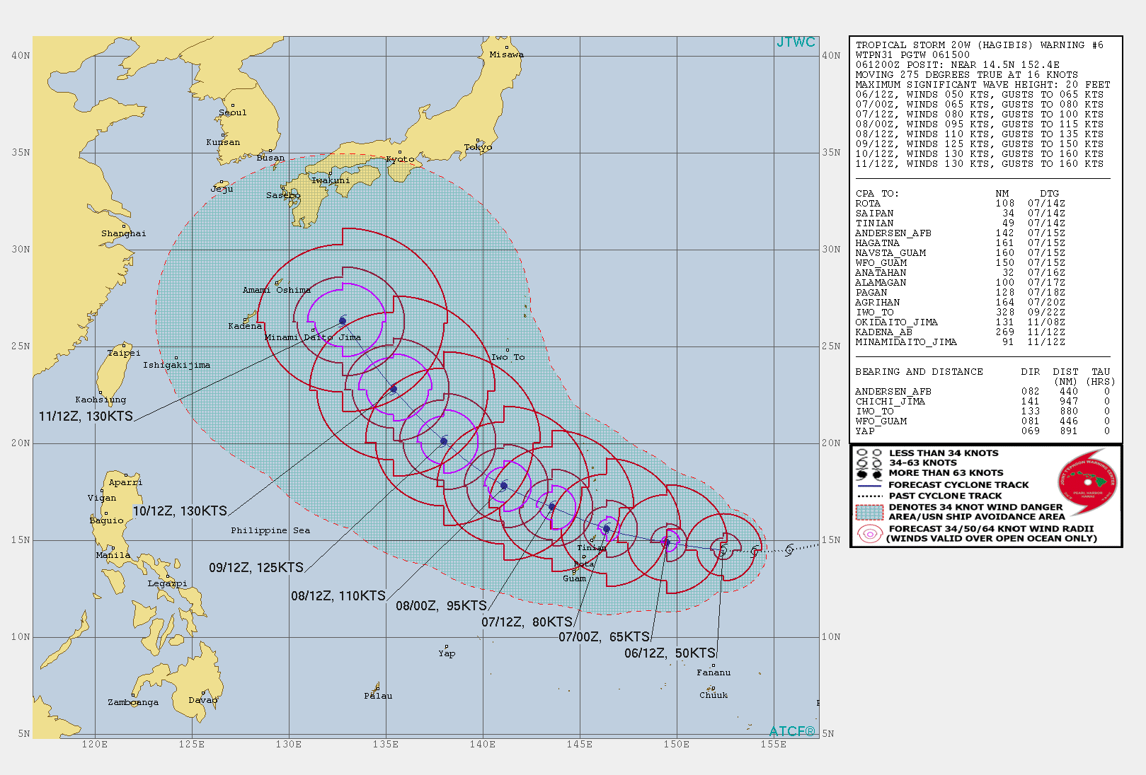This screenshot has width=1146, height=775.
Task: Click the '06/12Z, 50KTS' forecast label
Action: tap(670, 653)
